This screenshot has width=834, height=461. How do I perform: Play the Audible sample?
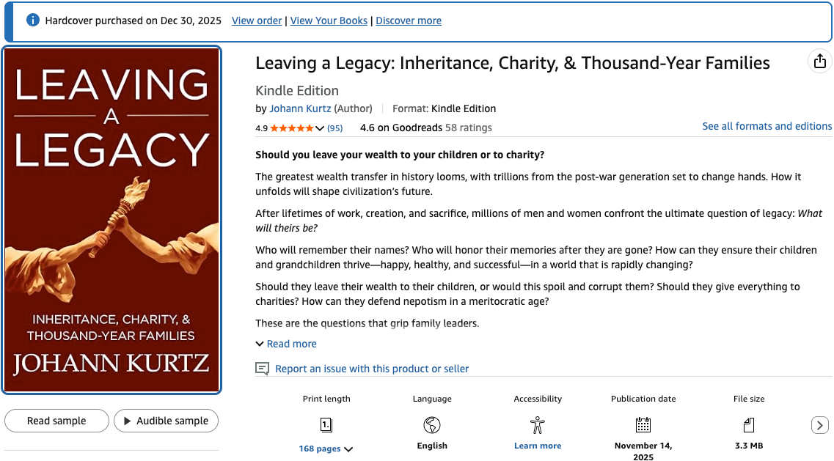[x=166, y=421]
